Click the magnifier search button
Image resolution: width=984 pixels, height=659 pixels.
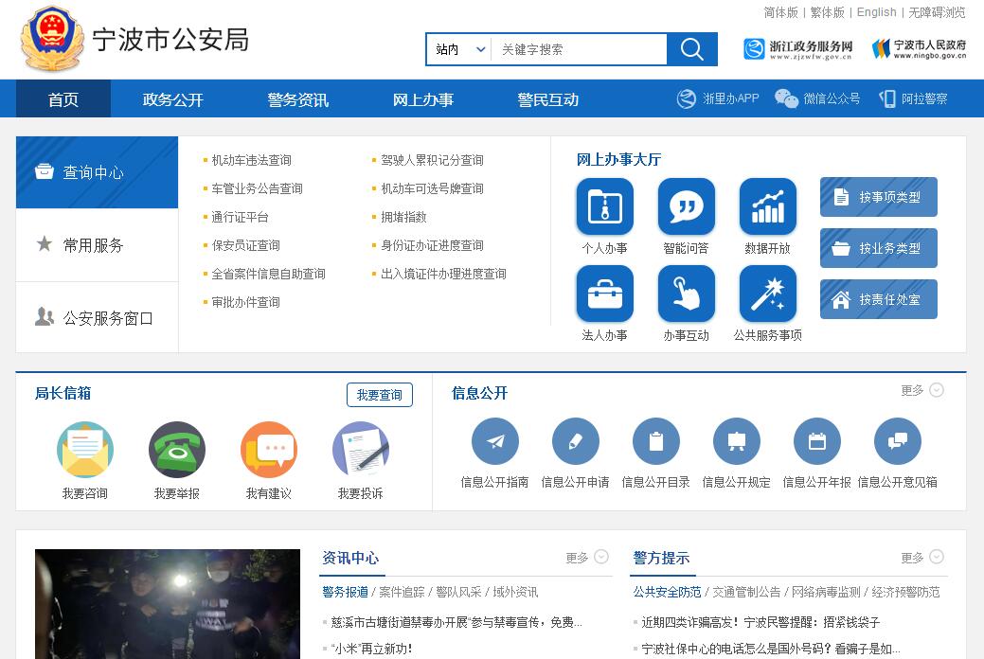(x=691, y=49)
